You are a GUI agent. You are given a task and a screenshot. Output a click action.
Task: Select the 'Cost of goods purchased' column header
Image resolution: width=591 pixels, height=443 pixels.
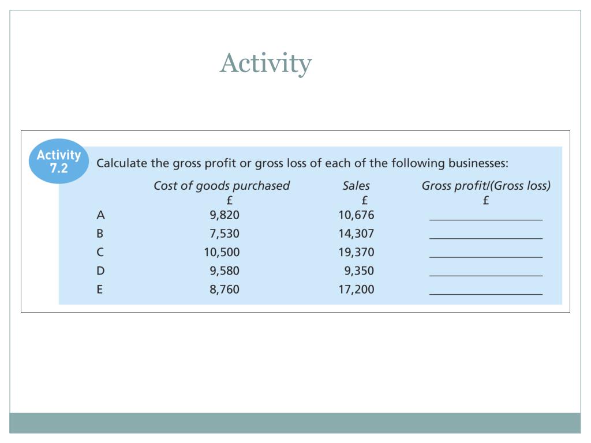[x=222, y=186]
